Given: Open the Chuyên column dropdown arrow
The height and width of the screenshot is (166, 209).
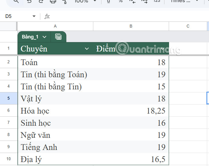Looking at the screenshot, I should (x=87, y=49).
